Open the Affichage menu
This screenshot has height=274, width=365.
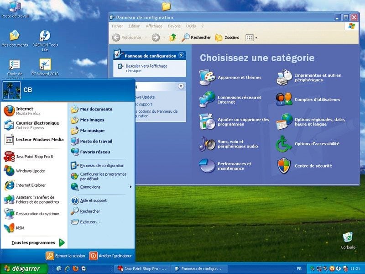[154, 26]
